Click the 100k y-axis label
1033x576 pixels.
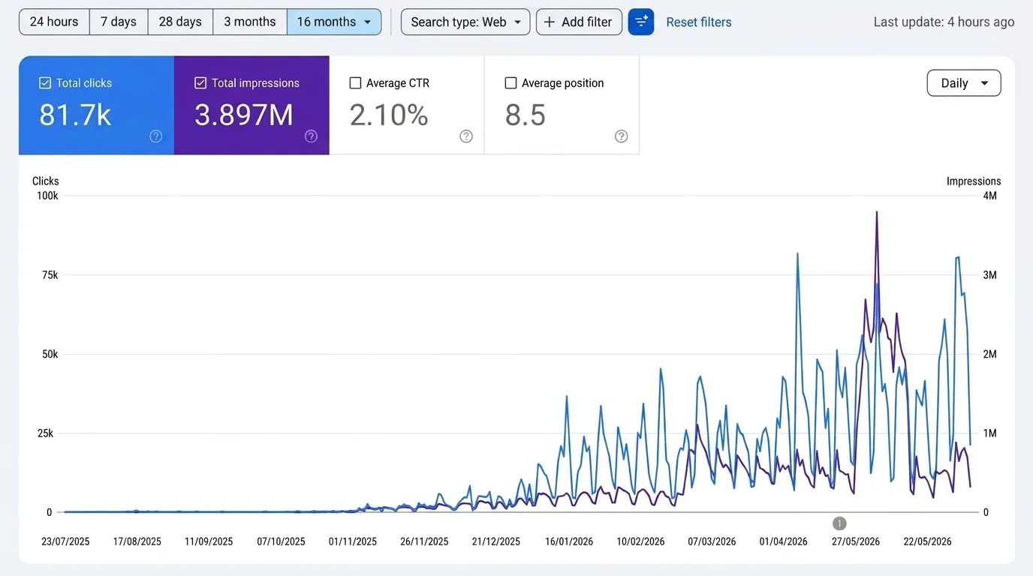[47, 196]
